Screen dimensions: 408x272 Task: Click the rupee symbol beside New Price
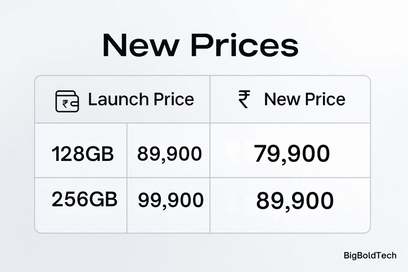tap(244, 100)
